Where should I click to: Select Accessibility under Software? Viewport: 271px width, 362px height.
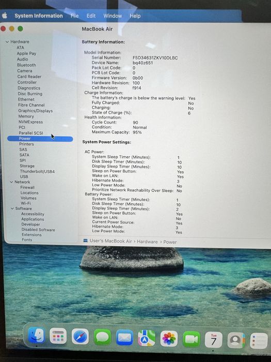point(33,214)
